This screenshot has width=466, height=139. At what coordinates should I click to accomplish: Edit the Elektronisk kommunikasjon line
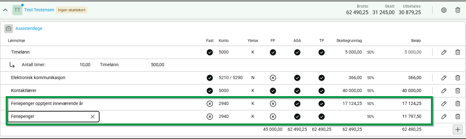(444, 78)
